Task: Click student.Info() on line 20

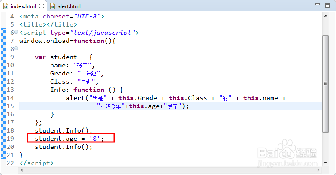Action: [x=64, y=147]
